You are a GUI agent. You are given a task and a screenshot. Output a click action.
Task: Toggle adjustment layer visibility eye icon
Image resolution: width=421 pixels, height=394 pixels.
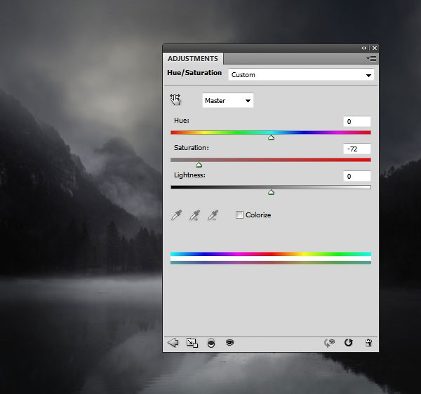(230, 343)
